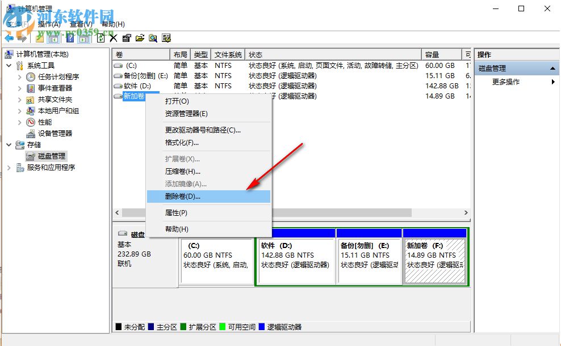
Task: Select Performance (性能) tree item
Action: click(45, 122)
